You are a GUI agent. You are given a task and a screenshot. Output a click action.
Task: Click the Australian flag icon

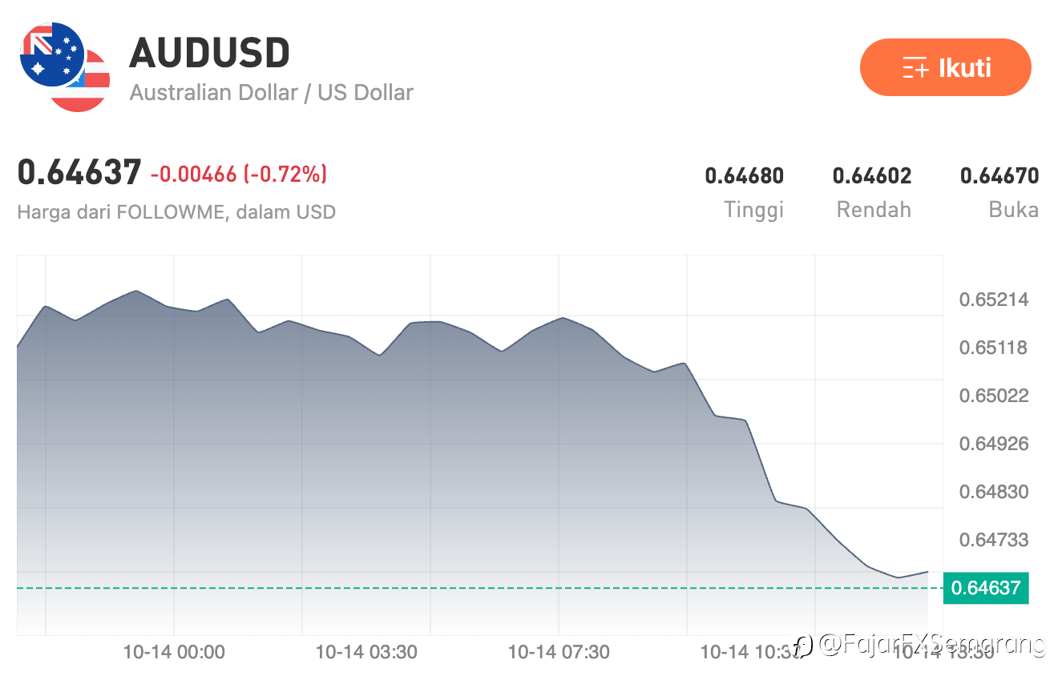click(51, 54)
